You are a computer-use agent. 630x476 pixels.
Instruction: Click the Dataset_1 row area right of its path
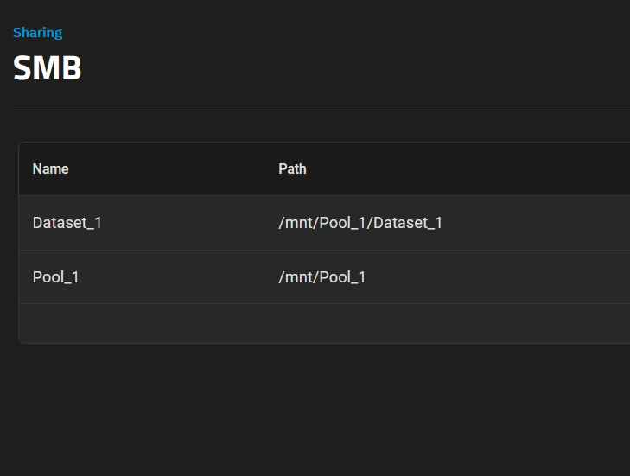click(536, 223)
